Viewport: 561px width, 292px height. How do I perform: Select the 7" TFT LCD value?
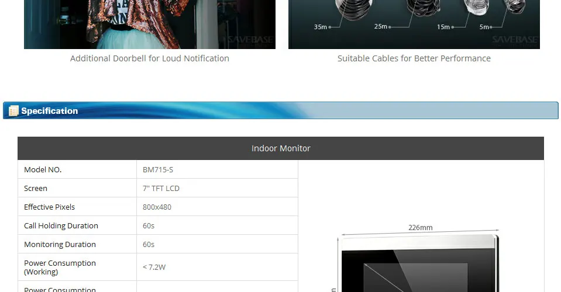click(161, 188)
